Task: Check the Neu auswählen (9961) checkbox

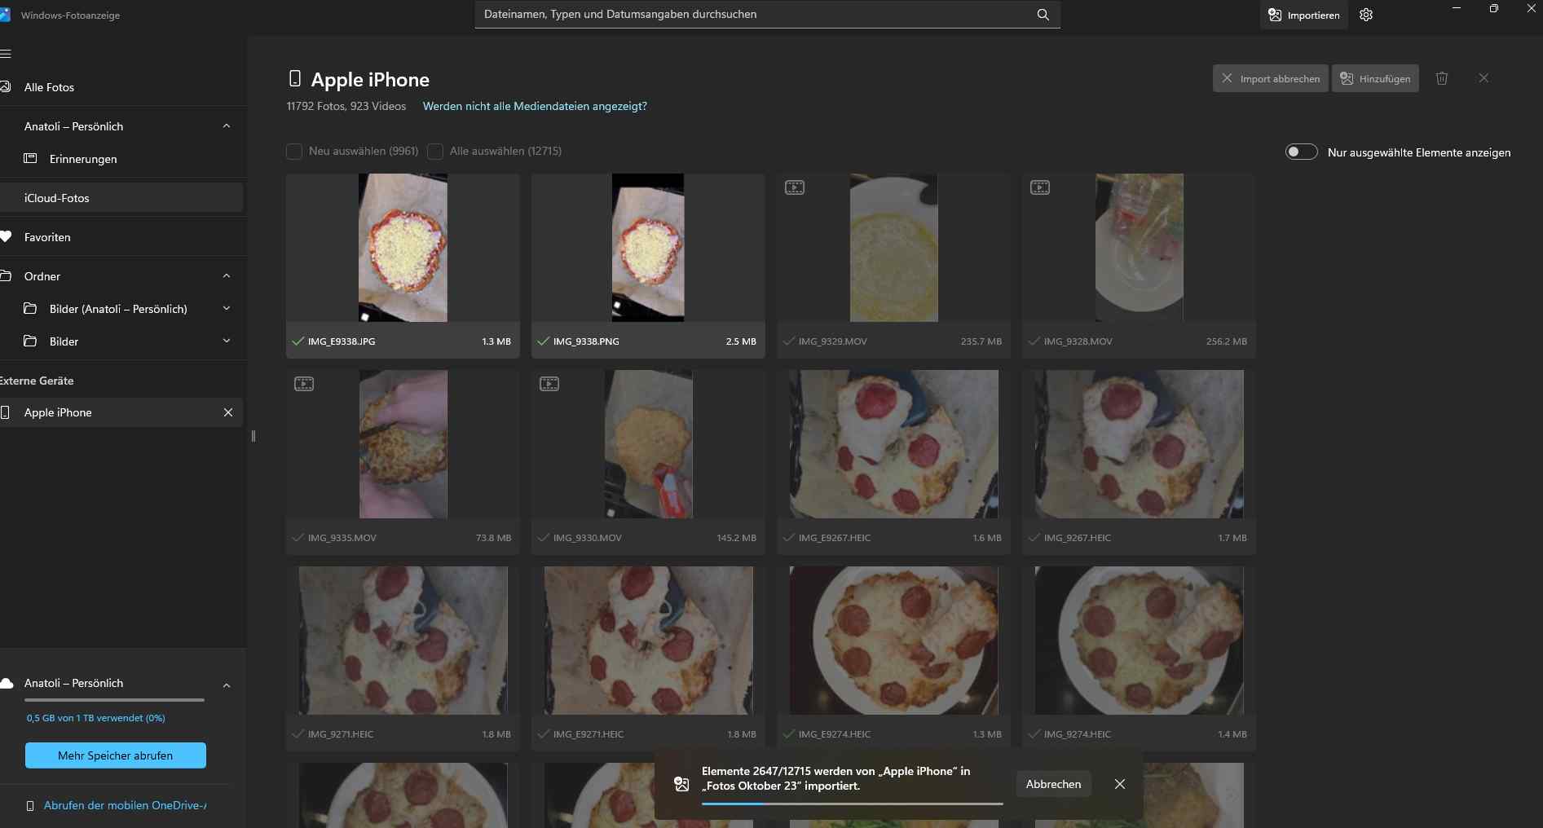Action: point(294,152)
